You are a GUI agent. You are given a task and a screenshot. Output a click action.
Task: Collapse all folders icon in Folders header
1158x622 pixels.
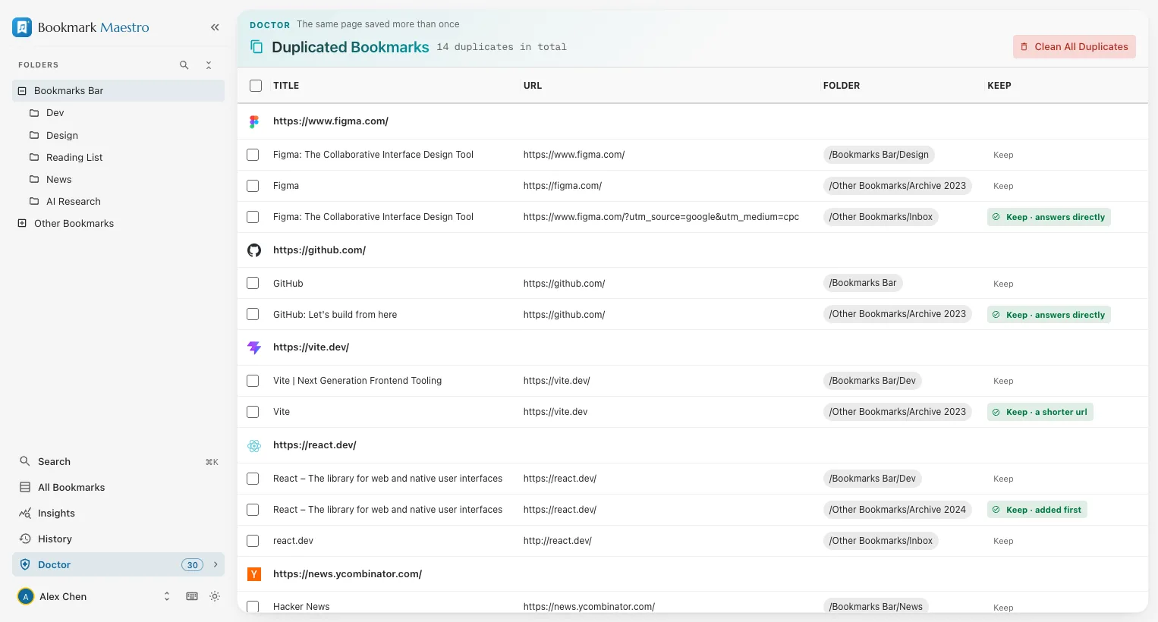point(209,65)
